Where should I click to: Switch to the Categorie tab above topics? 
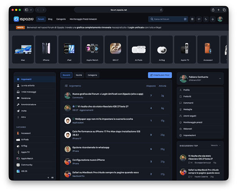(92, 75)
